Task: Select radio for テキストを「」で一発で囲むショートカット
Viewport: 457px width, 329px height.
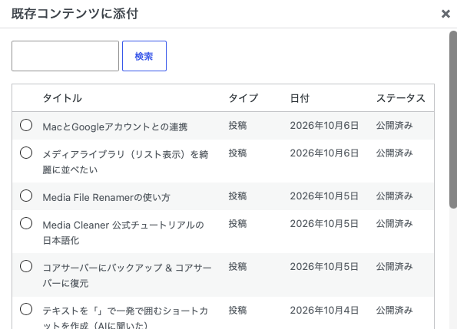Action: click(26, 309)
